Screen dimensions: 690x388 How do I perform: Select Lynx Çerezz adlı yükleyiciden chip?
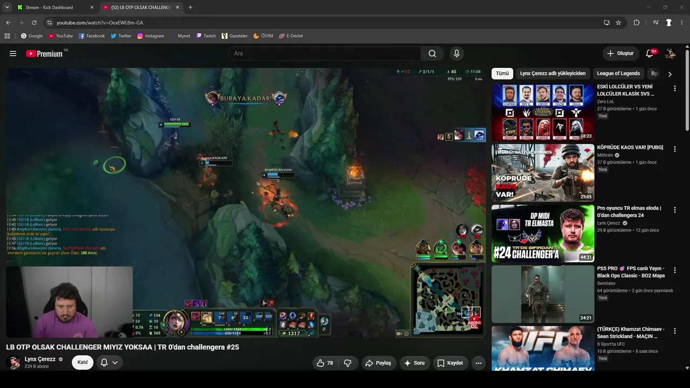point(553,73)
